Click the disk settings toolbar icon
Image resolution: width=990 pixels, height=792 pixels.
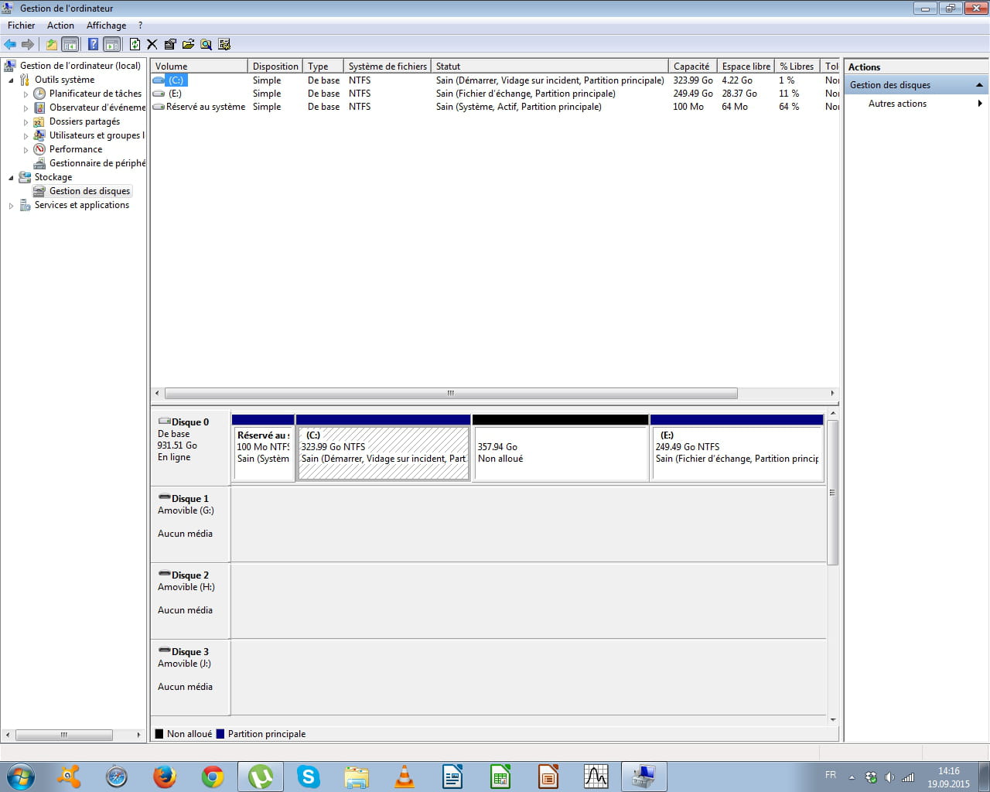(x=224, y=44)
